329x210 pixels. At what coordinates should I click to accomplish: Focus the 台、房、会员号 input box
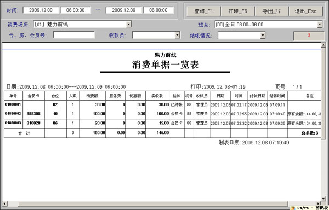pyautogui.click(x=74, y=35)
